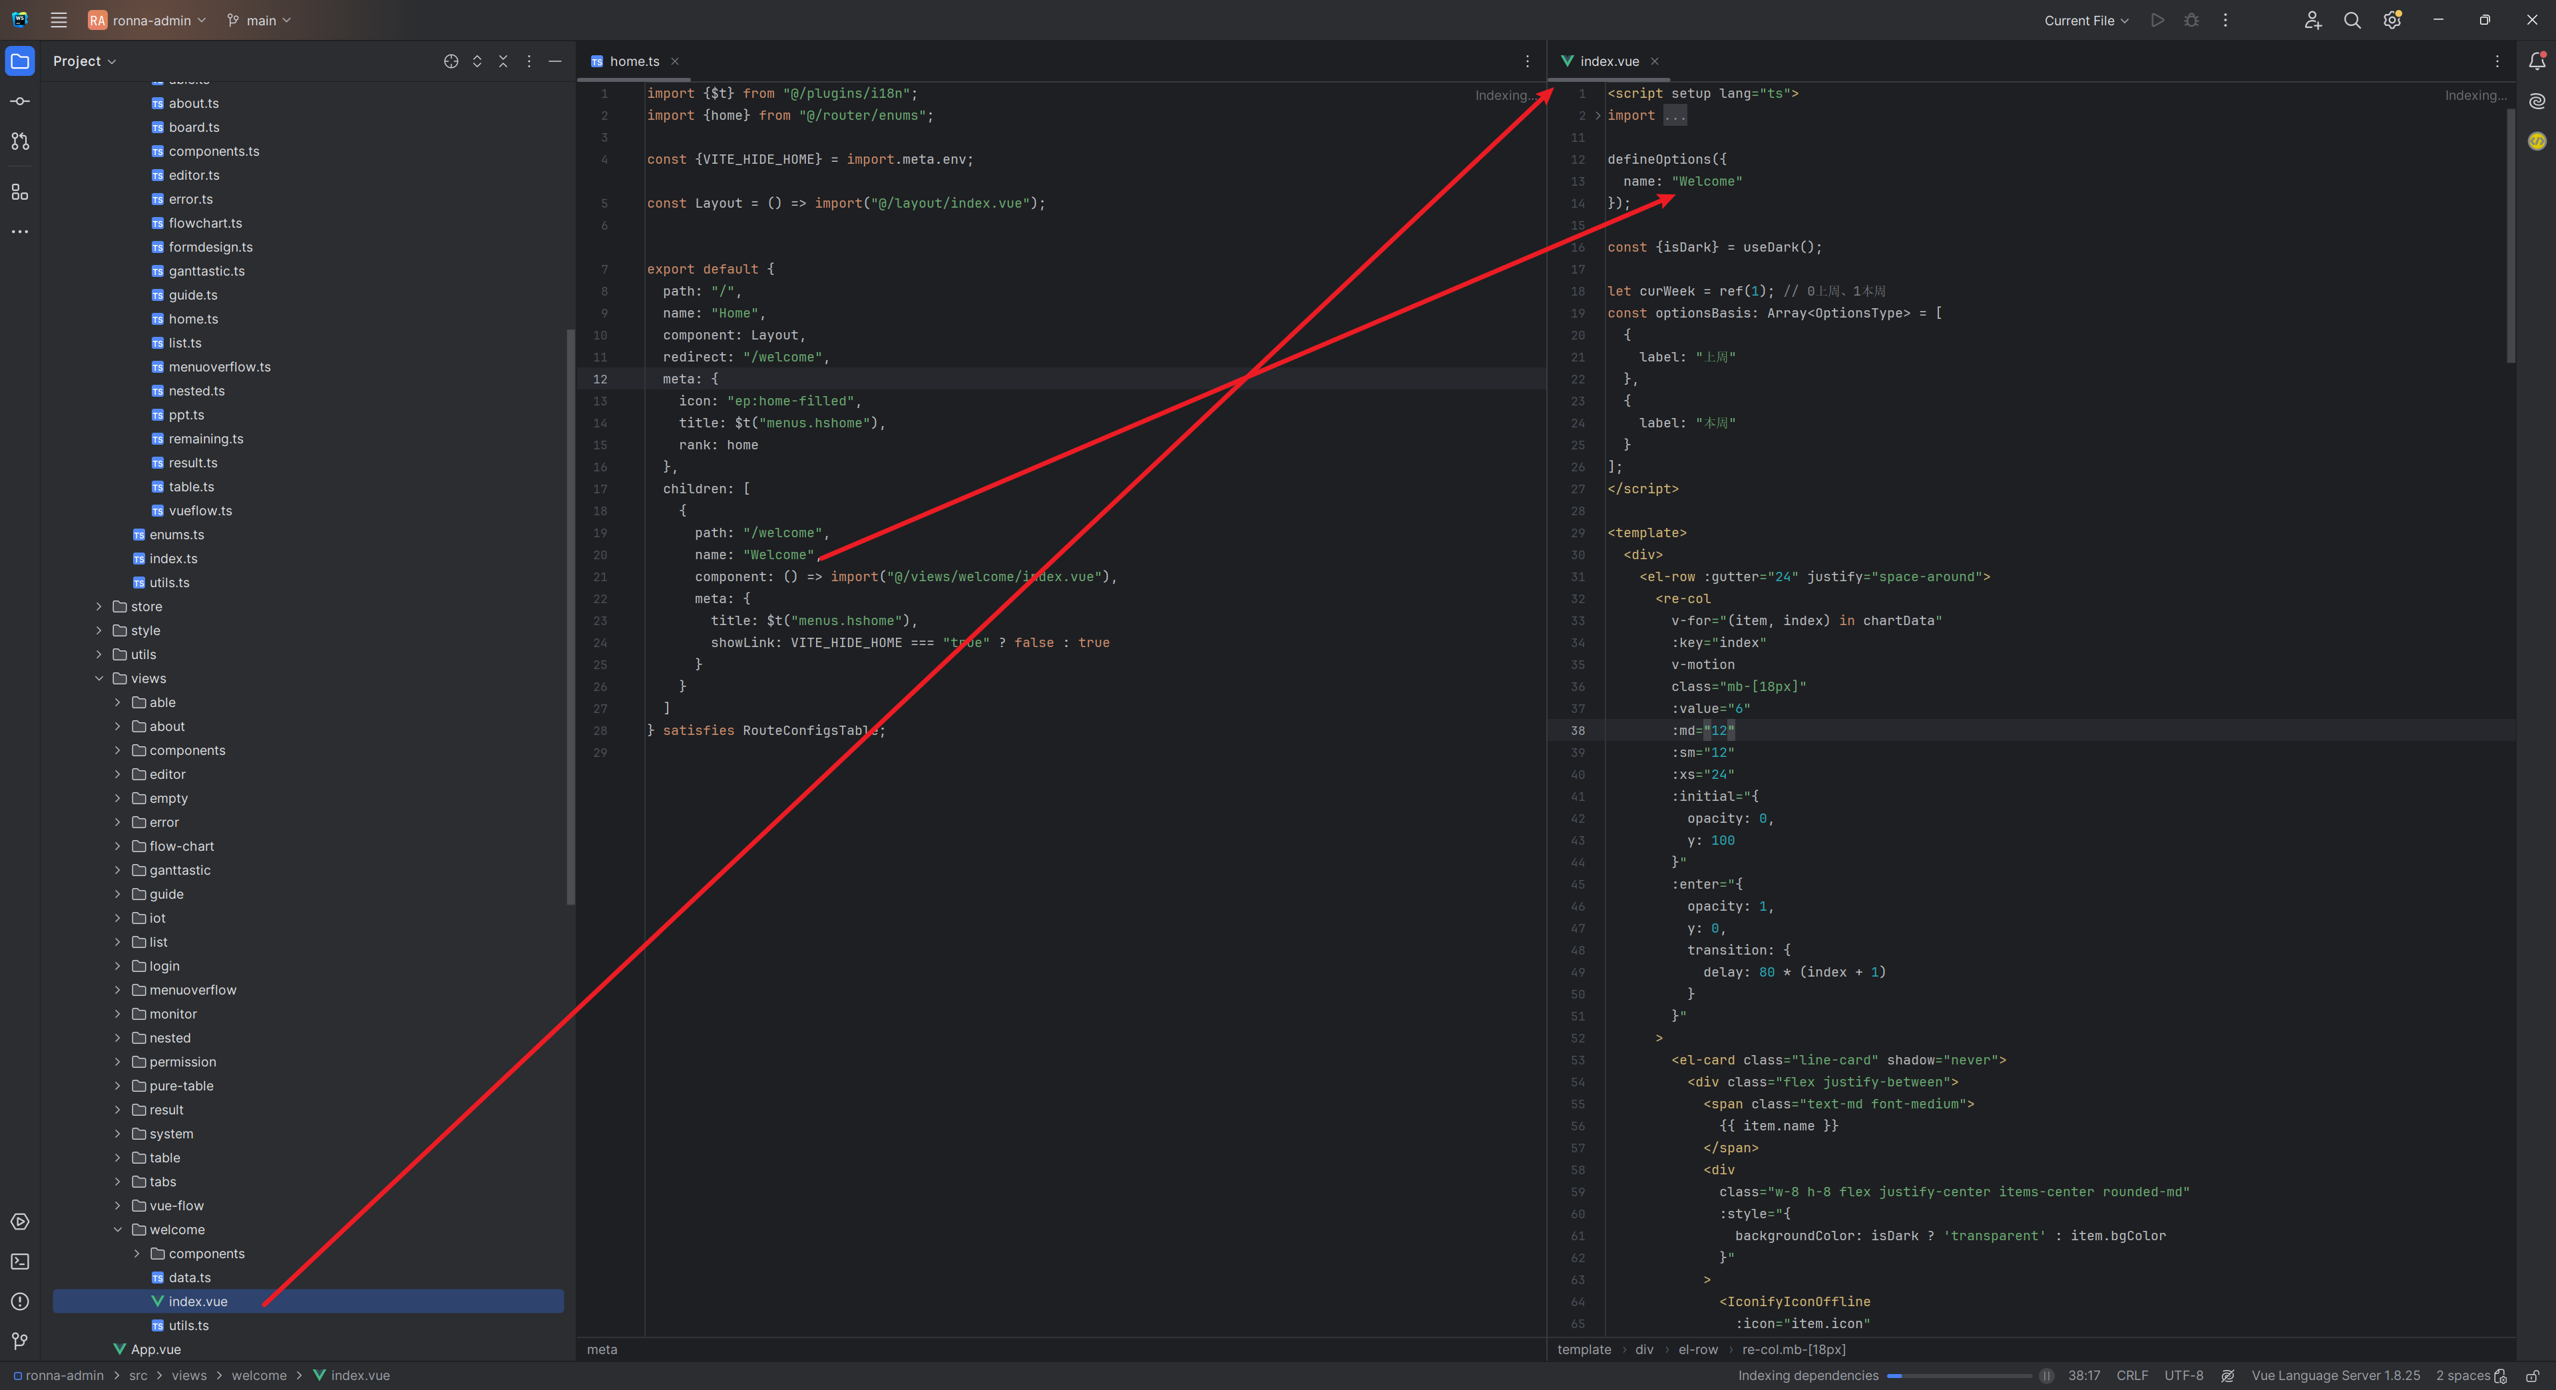
Task: Open data.ts in the welcome folder
Action: pos(188,1277)
